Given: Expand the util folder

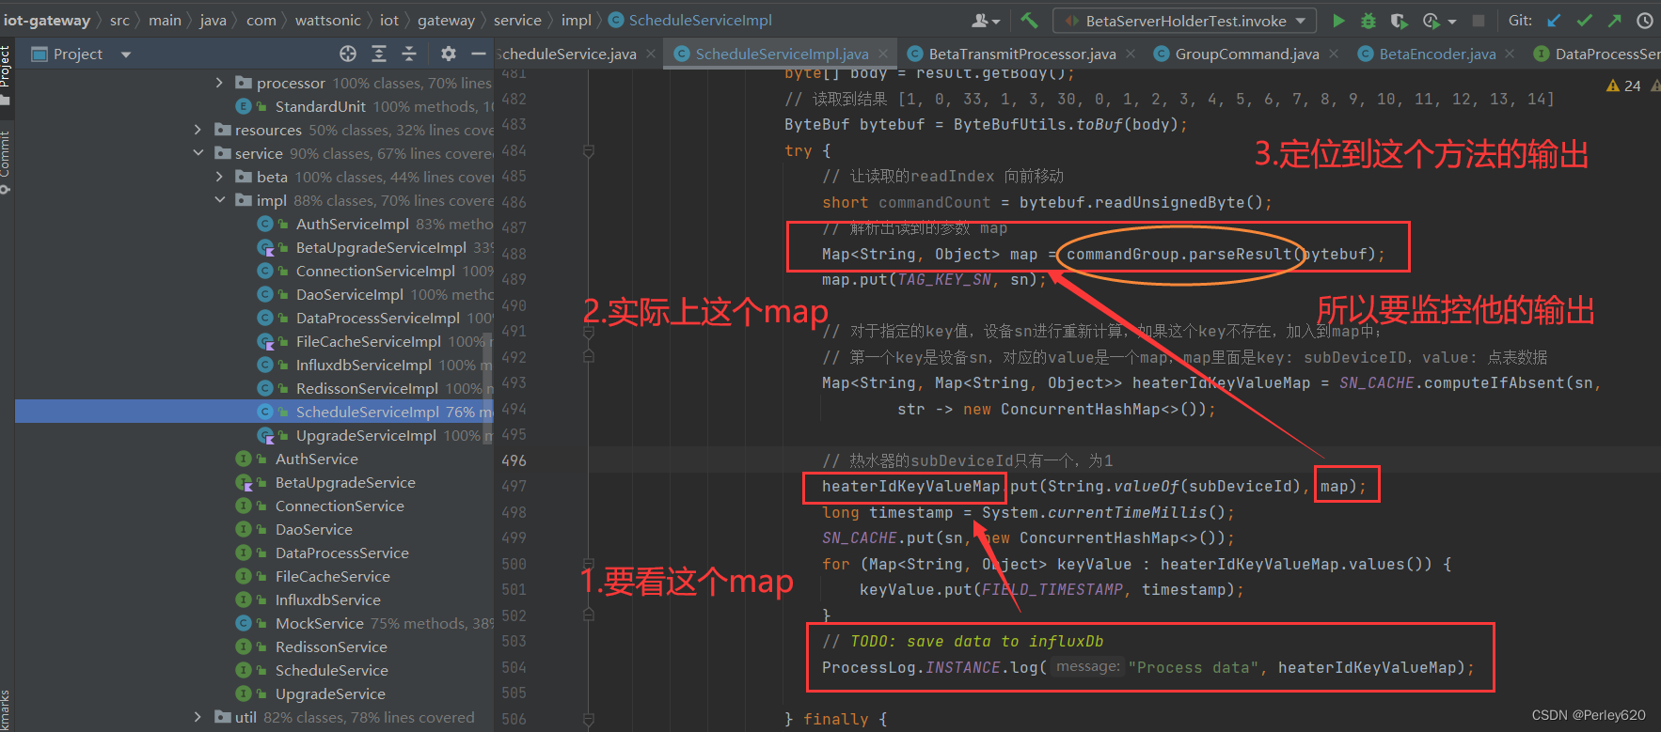Looking at the screenshot, I should click(x=198, y=717).
